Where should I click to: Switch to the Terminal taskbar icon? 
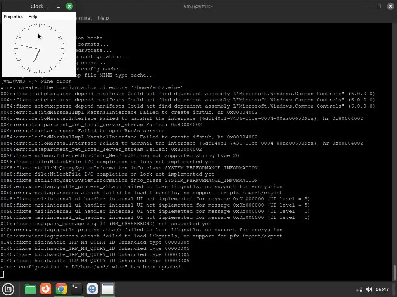tap(77, 289)
